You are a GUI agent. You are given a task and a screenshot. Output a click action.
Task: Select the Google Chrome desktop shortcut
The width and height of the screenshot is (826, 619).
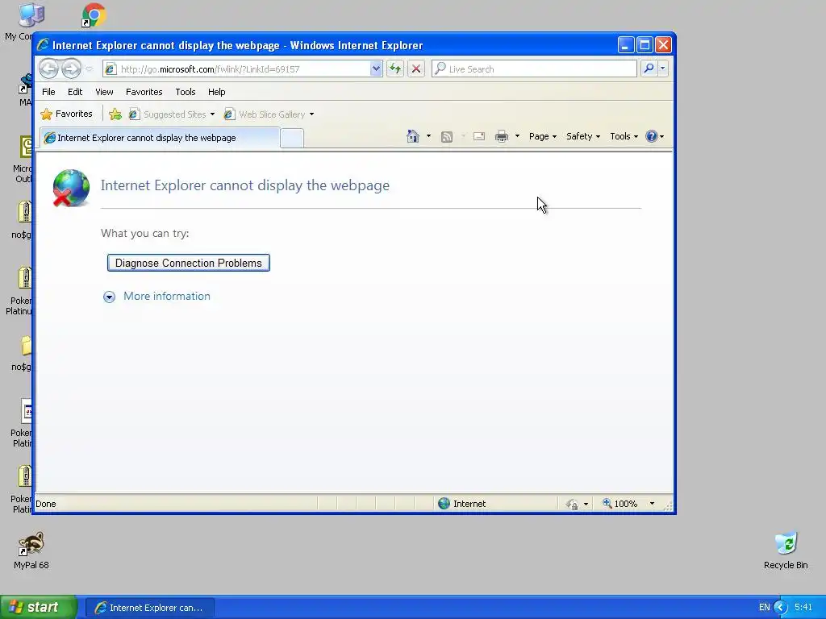tap(94, 15)
